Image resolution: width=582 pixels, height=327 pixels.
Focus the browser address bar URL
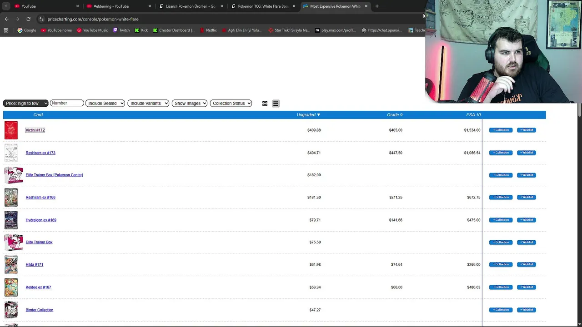tap(93, 19)
